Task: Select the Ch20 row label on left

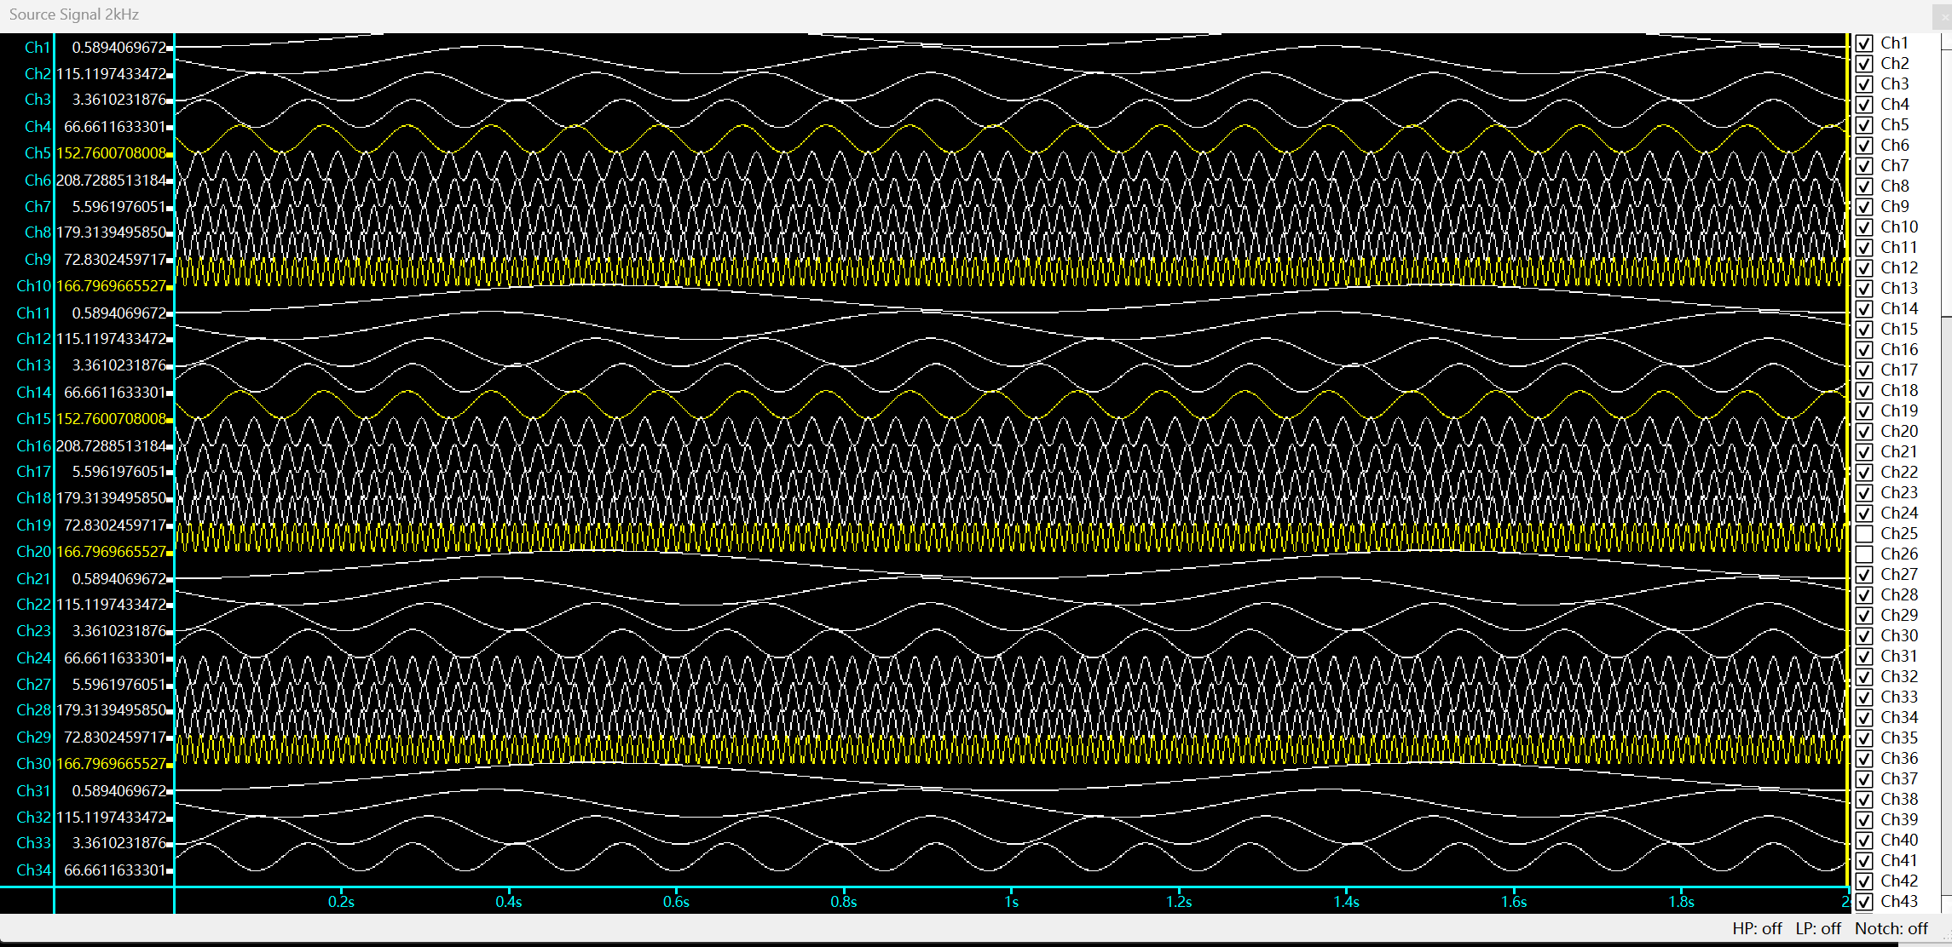Action: pos(34,552)
